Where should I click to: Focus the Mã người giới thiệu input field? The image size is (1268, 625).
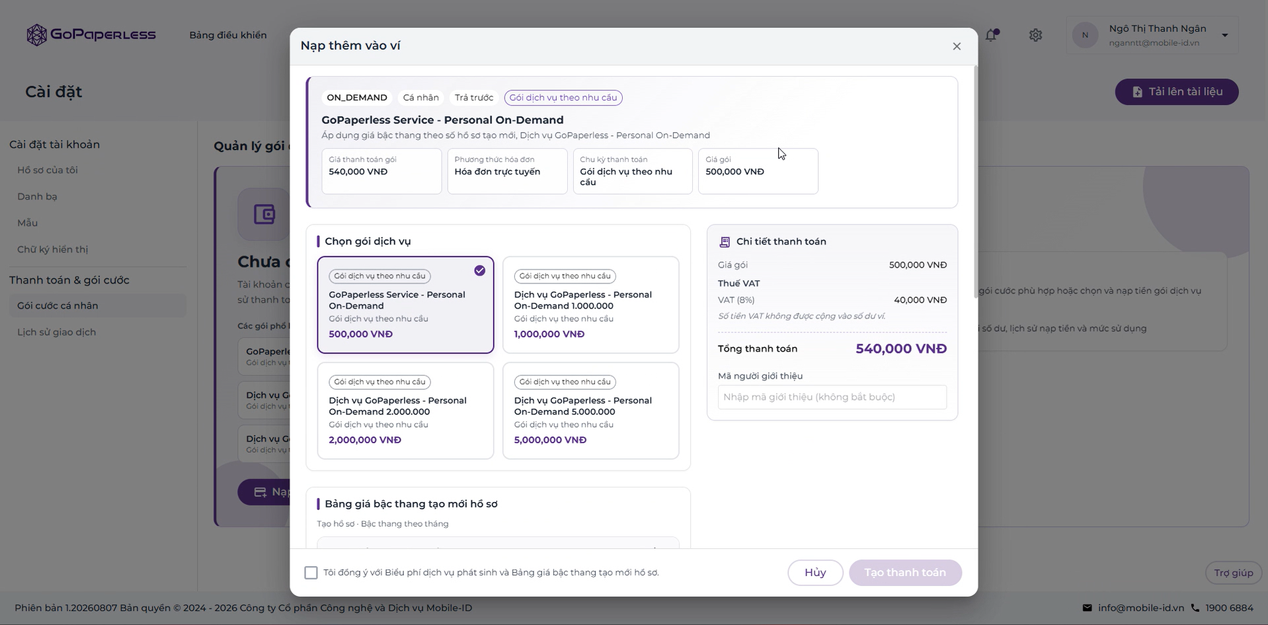pyautogui.click(x=832, y=397)
